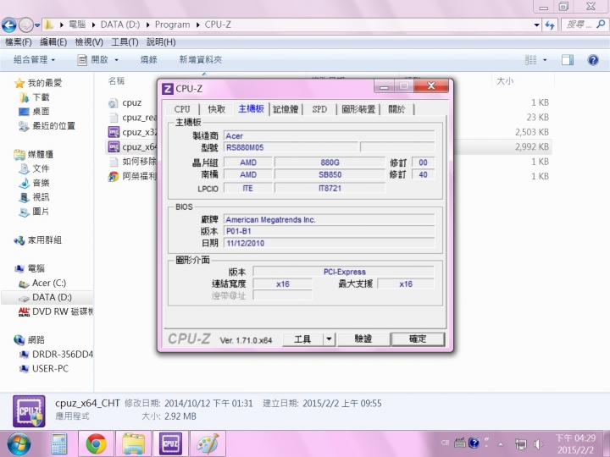The height and width of the screenshot is (457, 610).
Task: Open Chrome from the taskbar
Action: pyautogui.click(x=96, y=443)
